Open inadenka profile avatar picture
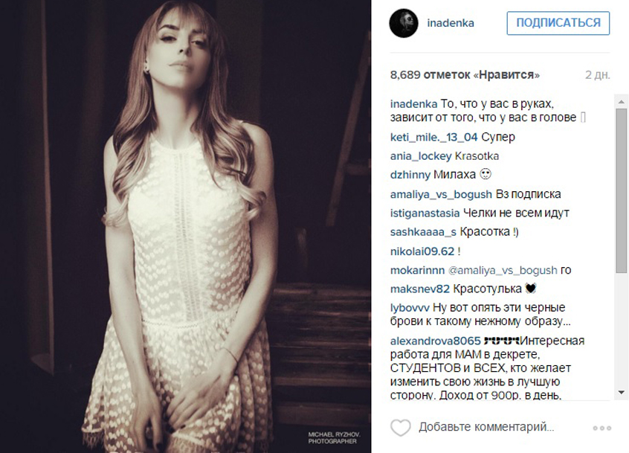 (x=404, y=23)
